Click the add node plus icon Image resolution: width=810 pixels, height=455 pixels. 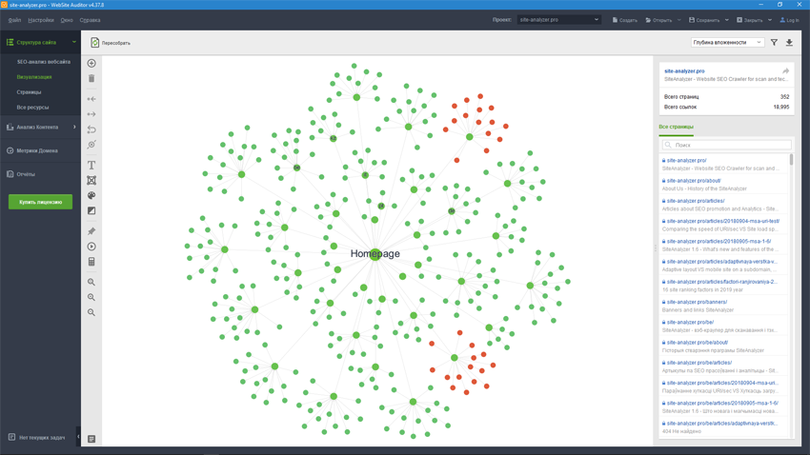[91, 63]
